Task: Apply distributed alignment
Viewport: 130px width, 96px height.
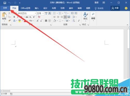Action: click(x=69, y=17)
